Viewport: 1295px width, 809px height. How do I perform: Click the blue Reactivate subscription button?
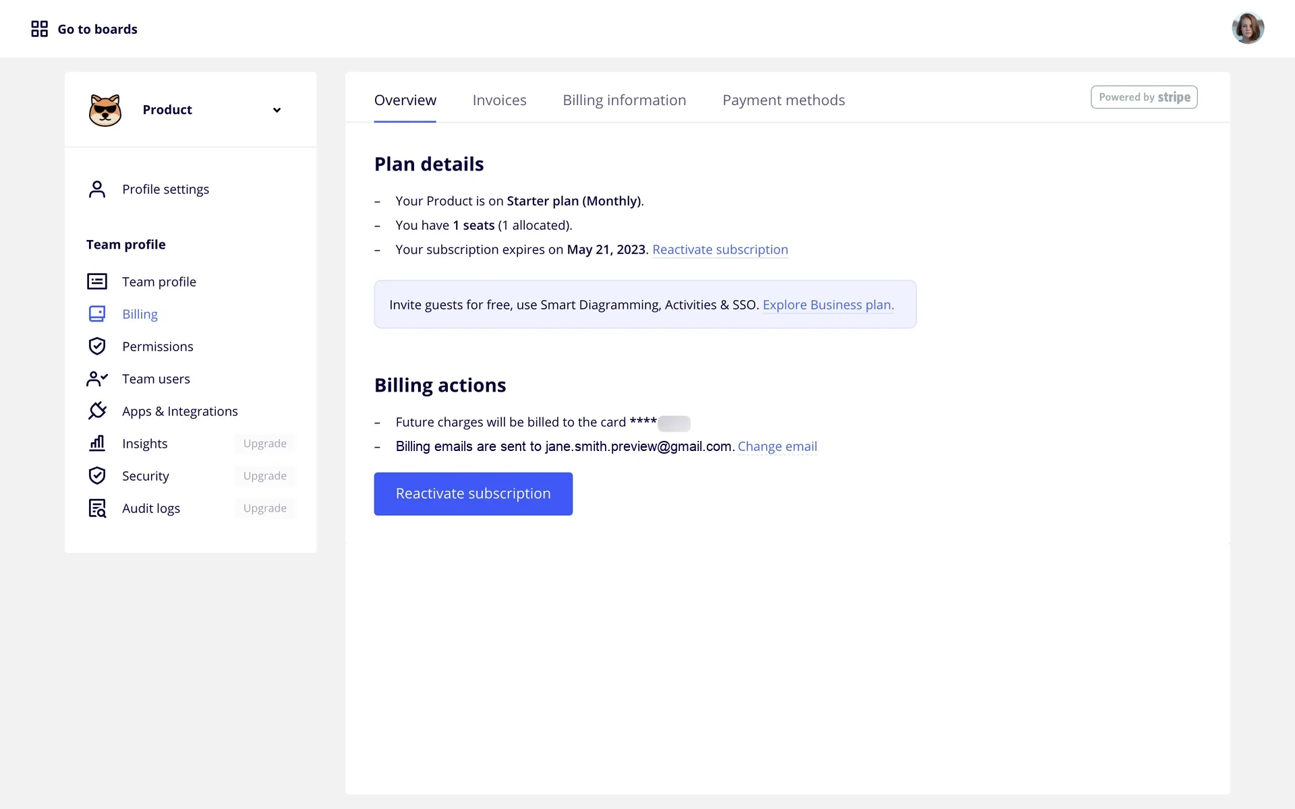pos(473,494)
